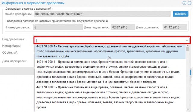Click the Выбрать button
The image size is (193, 112).
(181, 14)
